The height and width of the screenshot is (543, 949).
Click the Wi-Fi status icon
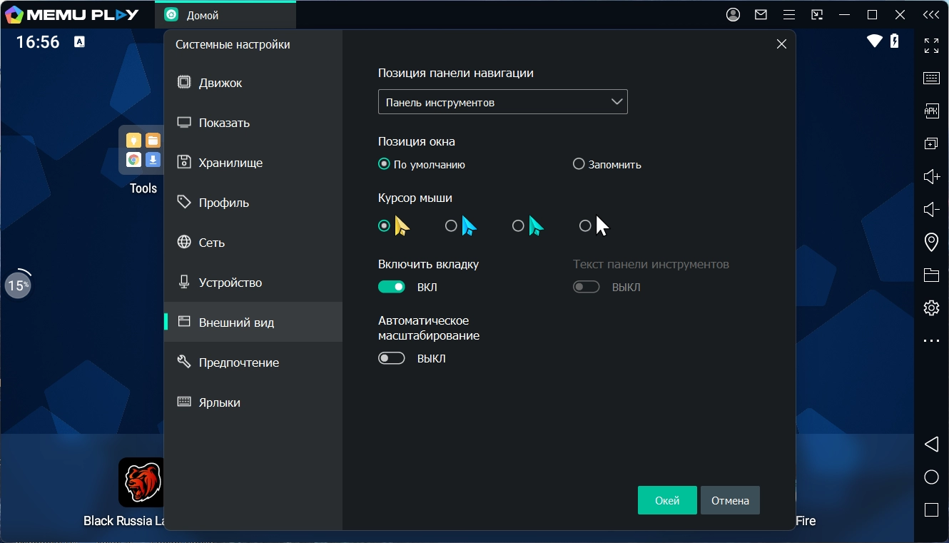click(x=875, y=41)
